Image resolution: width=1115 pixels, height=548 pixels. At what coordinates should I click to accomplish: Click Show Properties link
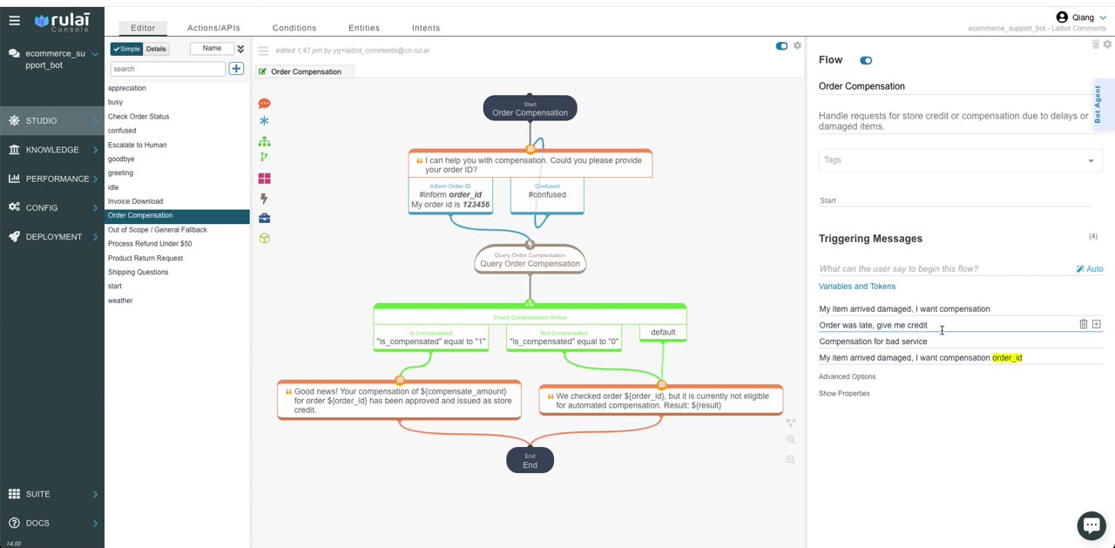coord(844,393)
